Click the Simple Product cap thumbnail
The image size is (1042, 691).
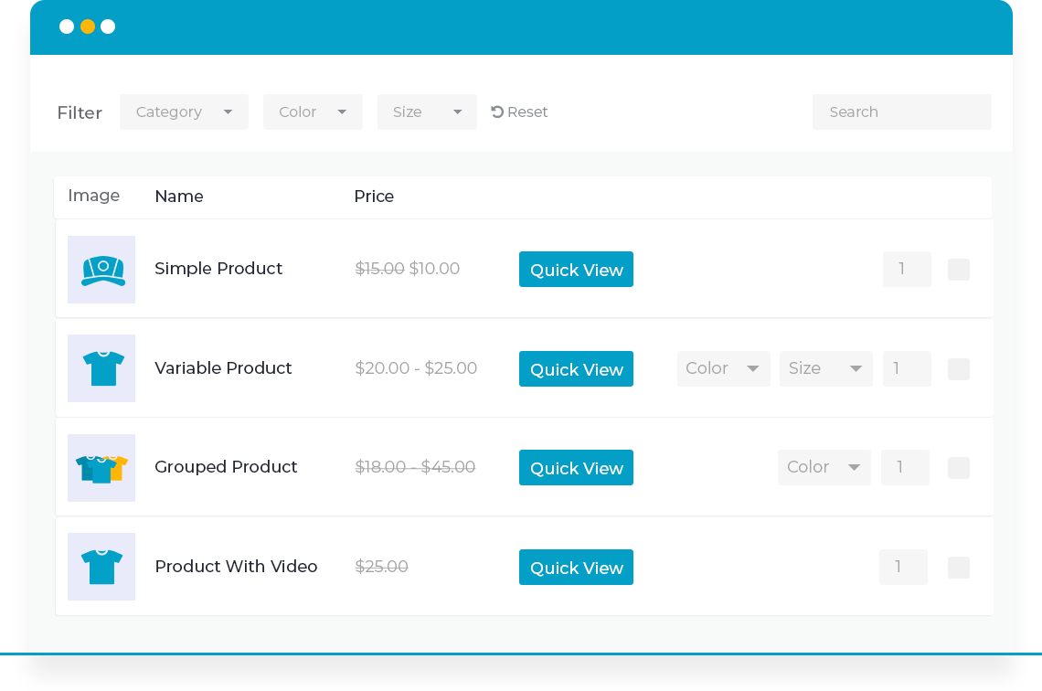click(101, 269)
